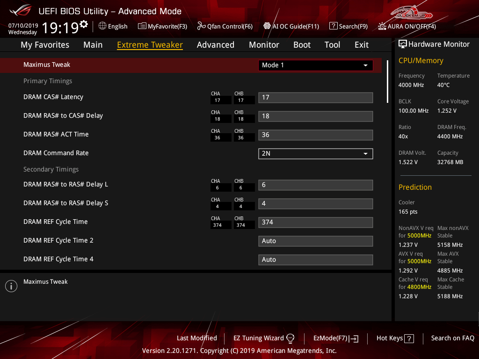479x359 pixels.
Task: Open Search on FAQ link
Action: (x=452, y=338)
